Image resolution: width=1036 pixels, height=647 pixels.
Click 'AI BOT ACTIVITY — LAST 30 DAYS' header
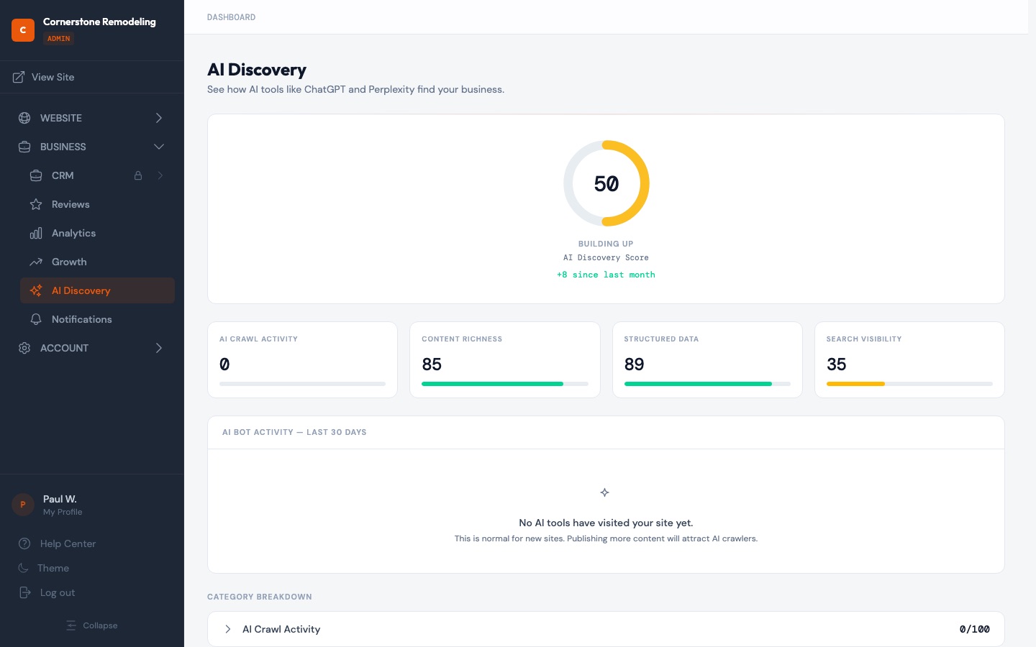[x=294, y=432]
